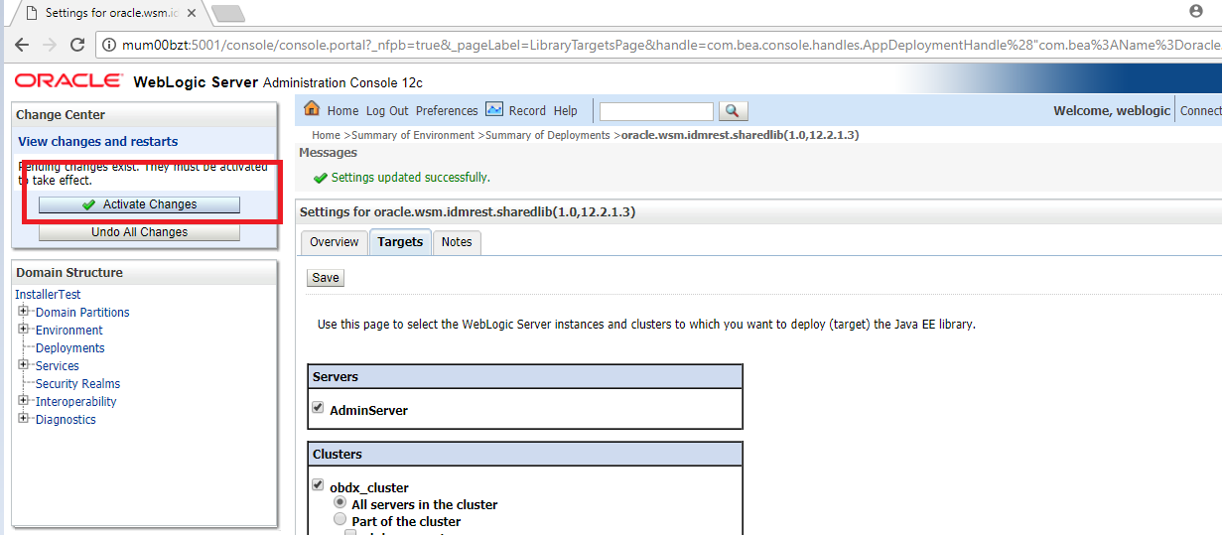Click the Home house icon
The height and width of the screenshot is (536, 1222).
[312, 109]
